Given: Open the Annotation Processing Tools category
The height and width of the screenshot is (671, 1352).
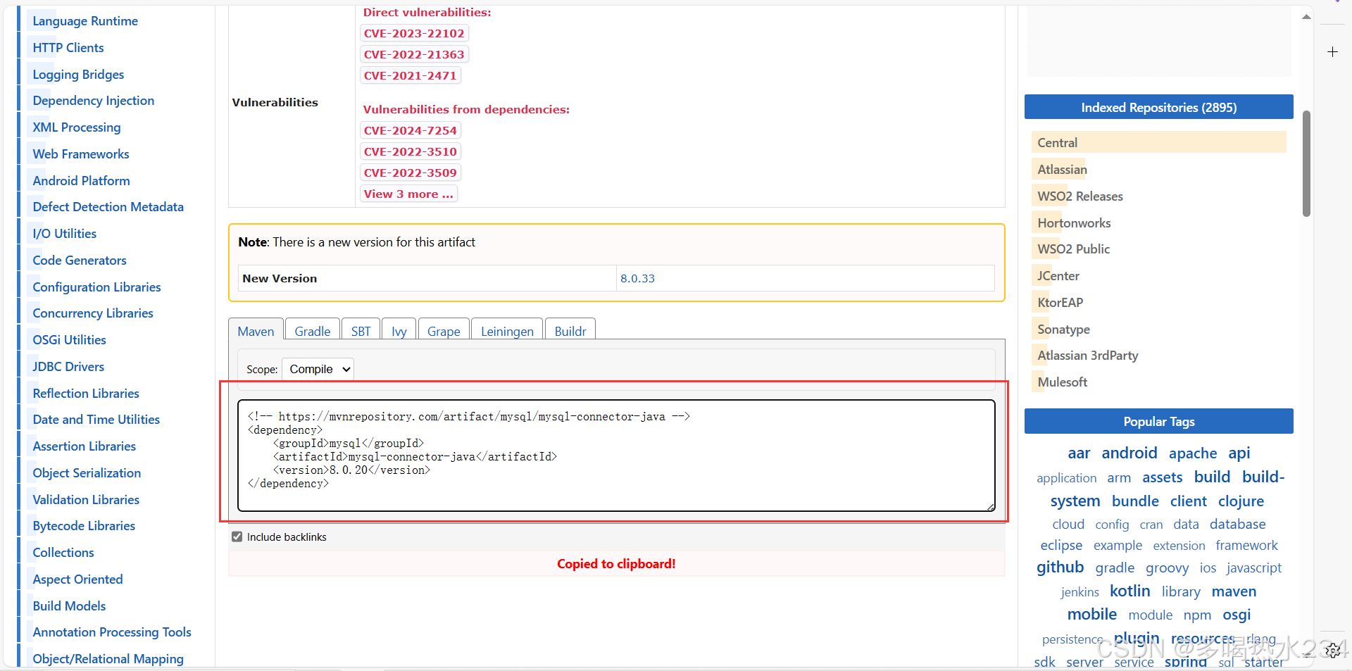Looking at the screenshot, I should (x=112, y=632).
